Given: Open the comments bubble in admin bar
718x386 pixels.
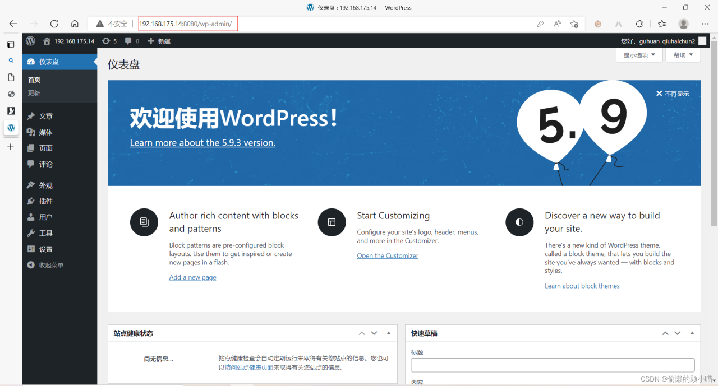Looking at the screenshot, I should (x=132, y=41).
